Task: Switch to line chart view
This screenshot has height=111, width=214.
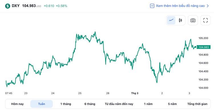Action: click(171, 20)
